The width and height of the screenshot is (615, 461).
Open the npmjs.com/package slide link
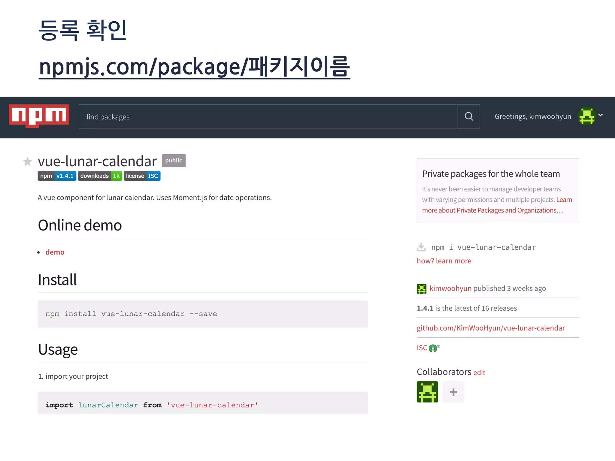[x=194, y=67]
